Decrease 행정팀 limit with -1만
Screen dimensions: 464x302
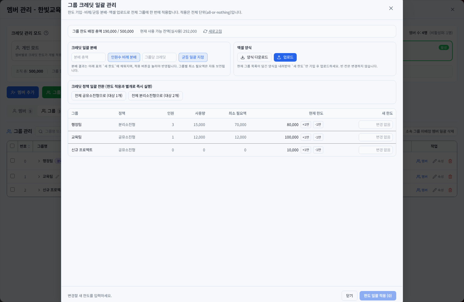click(x=318, y=125)
